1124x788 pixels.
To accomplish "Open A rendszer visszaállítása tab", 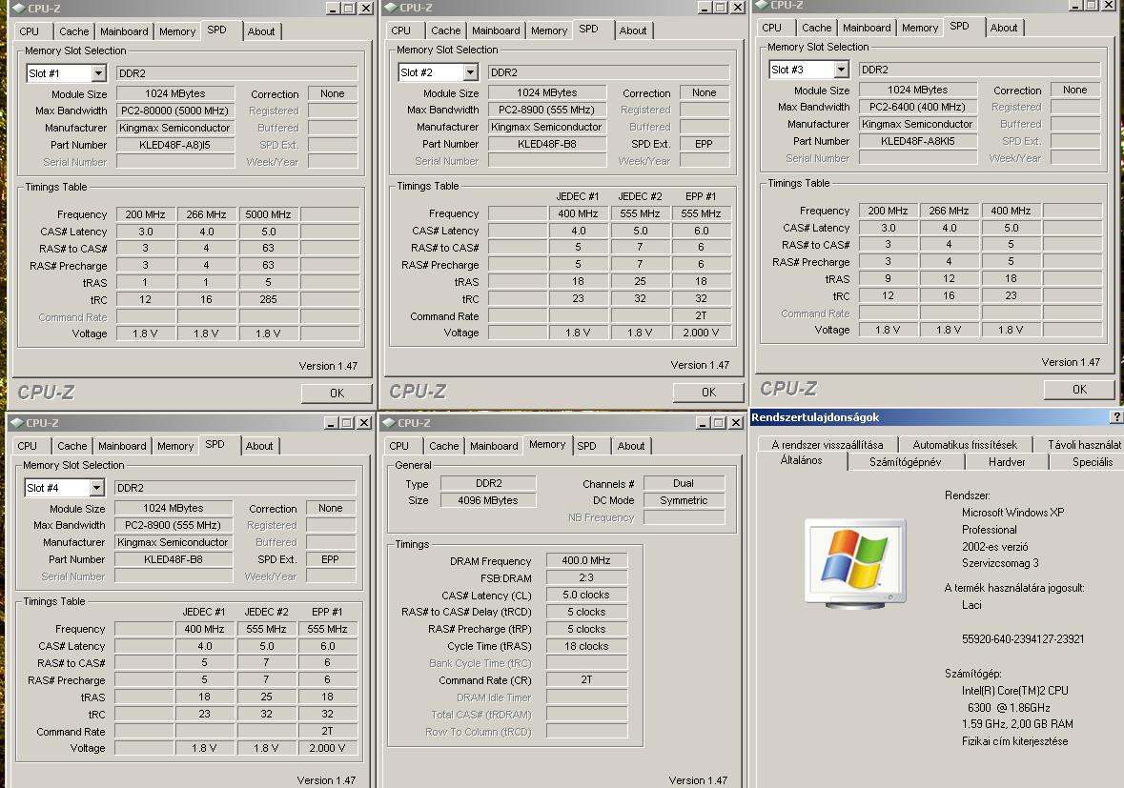I will tap(828, 445).
